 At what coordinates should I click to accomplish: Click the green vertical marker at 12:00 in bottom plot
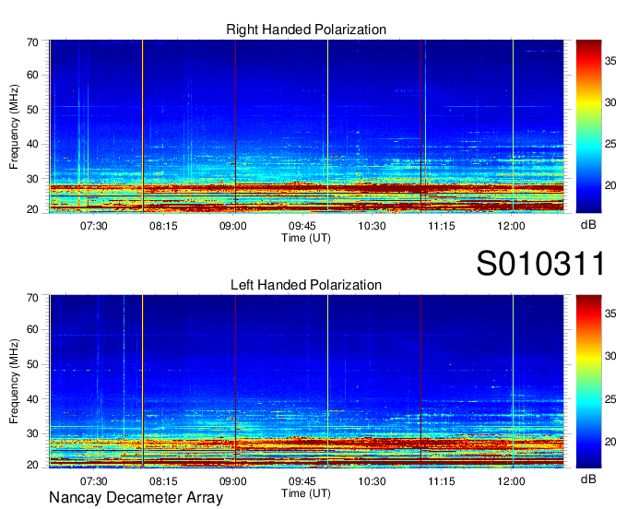(x=513, y=381)
